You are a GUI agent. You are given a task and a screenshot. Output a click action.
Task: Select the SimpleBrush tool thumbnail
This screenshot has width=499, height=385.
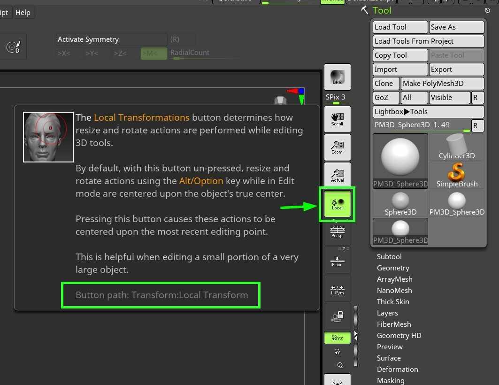click(x=457, y=175)
